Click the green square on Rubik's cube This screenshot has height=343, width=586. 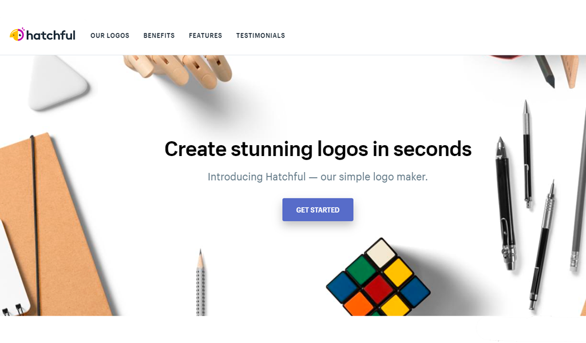tap(361, 270)
